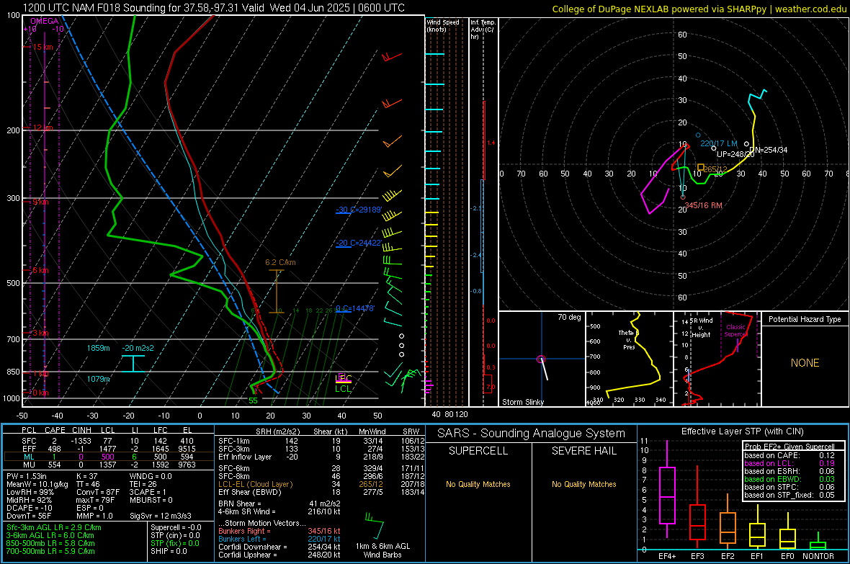Click the 'BRN Shear =' row
The image size is (850, 564).
[x=279, y=503]
